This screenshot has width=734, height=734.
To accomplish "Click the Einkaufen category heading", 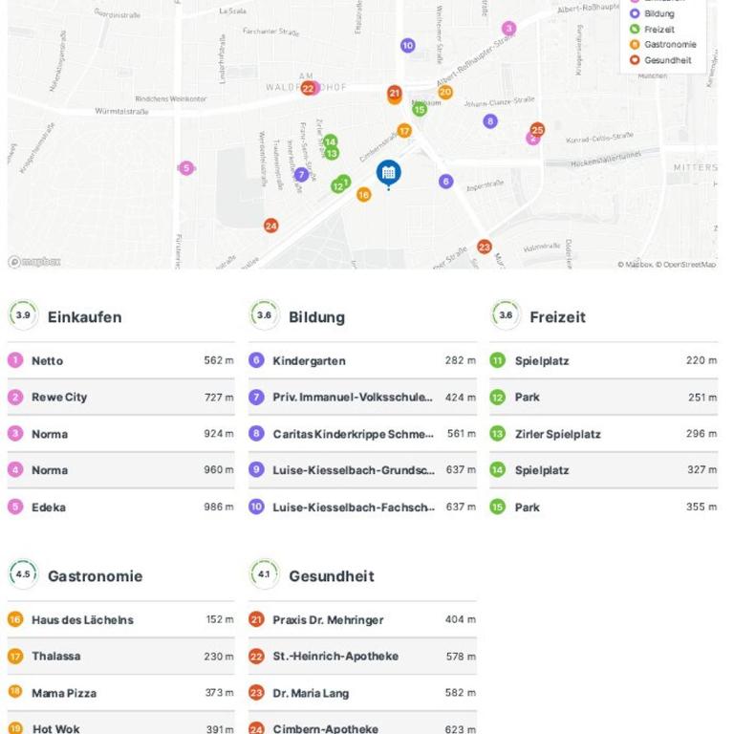I will click(x=85, y=317).
